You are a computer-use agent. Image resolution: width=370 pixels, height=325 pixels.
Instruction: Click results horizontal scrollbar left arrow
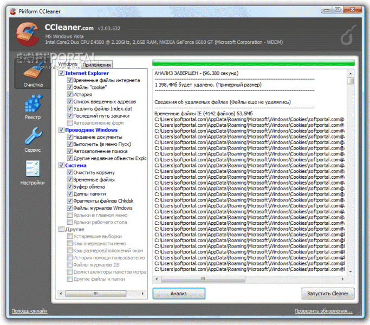click(157, 279)
